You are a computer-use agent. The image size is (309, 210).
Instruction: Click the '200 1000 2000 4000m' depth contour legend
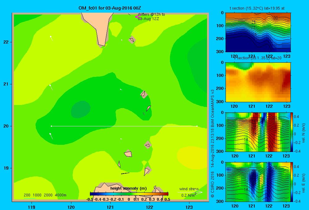tap(45, 195)
